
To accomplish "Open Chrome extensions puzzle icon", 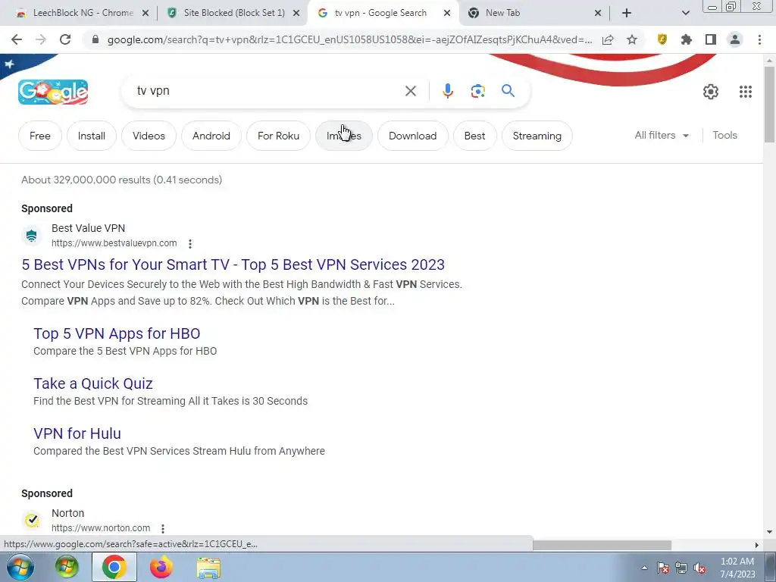I will click(686, 39).
